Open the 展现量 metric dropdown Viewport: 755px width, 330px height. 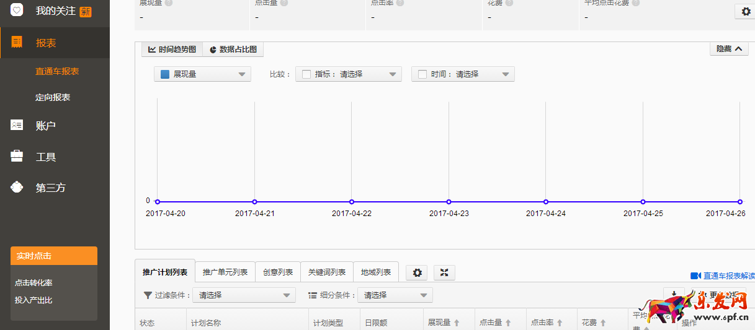[202, 74]
